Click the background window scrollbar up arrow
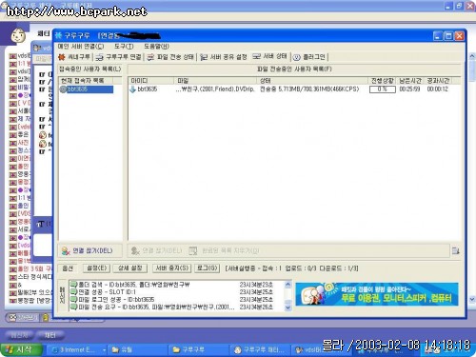 pyautogui.click(x=472, y=56)
